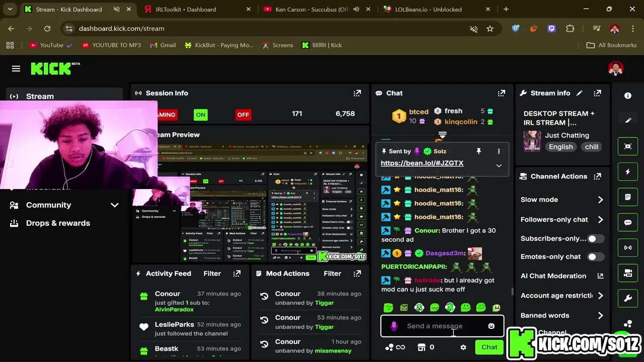Open the Mod Actions Filter

click(x=332, y=274)
